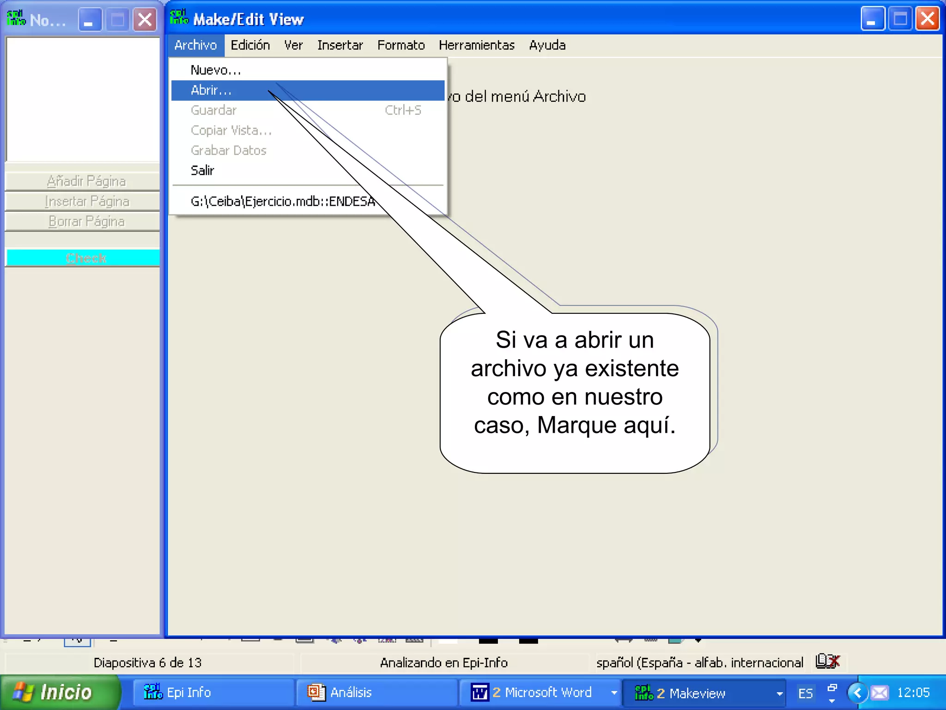Open recent file G:\Ceiba\Ejercicio.mdb::ENDESA
Viewport: 946px width, 710px height.
[x=308, y=202]
